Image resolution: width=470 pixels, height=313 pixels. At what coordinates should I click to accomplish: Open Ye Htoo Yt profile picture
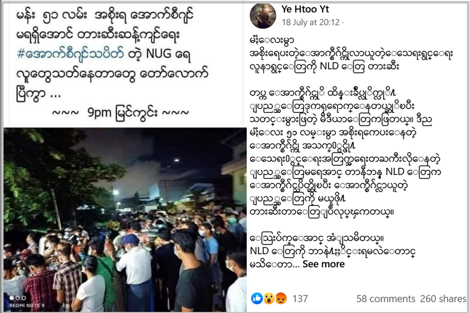pyautogui.click(x=263, y=16)
